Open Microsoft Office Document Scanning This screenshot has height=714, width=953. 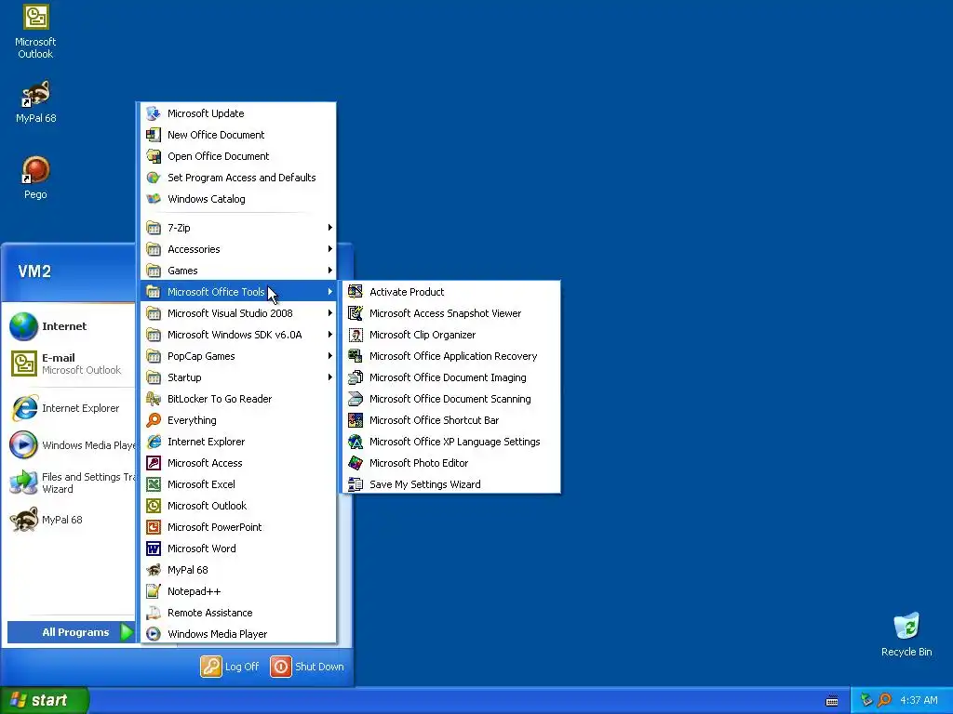451,399
